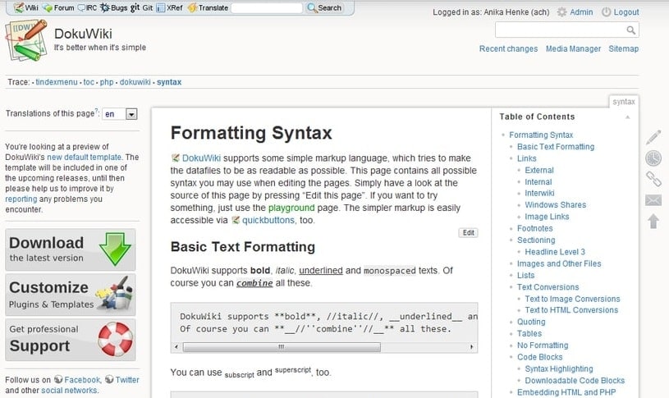This screenshot has width=669, height=398.
Task: Click the 'new default template' link
Action: (84, 157)
